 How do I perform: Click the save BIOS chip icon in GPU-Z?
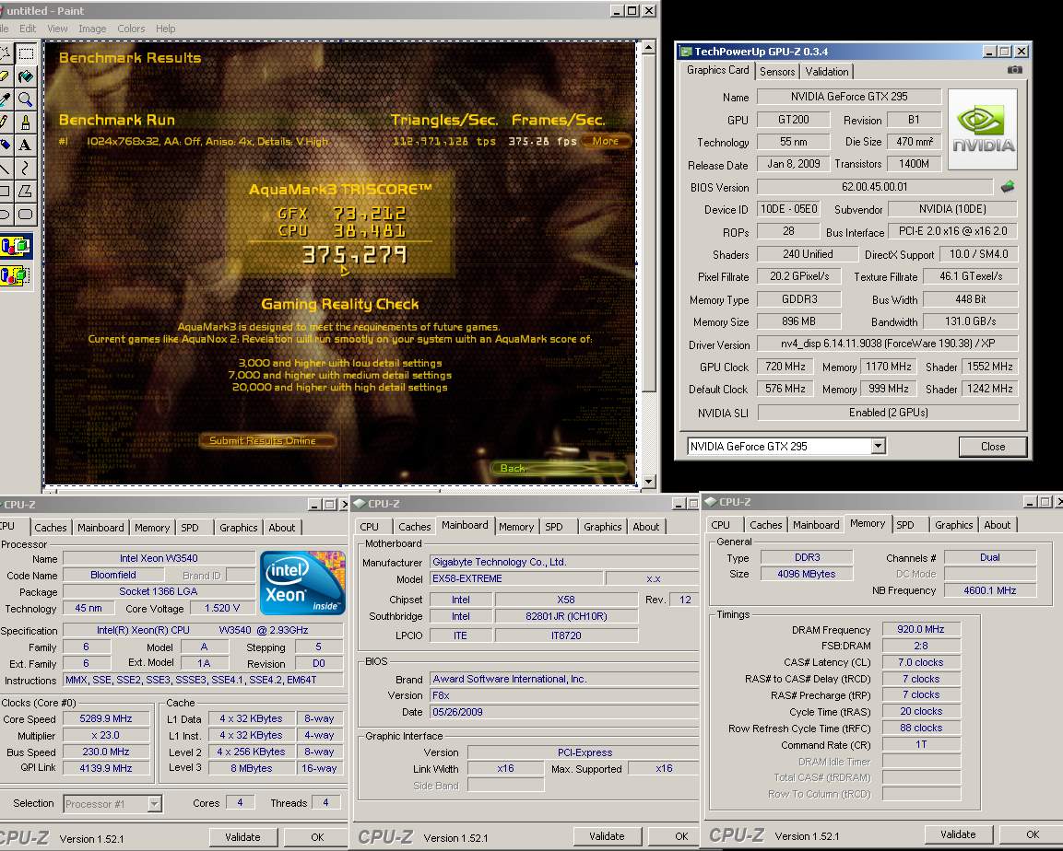[1008, 186]
